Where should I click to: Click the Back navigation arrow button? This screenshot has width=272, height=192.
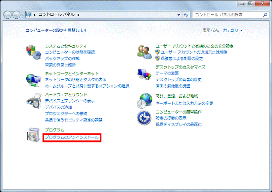click(x=7, y=15)
